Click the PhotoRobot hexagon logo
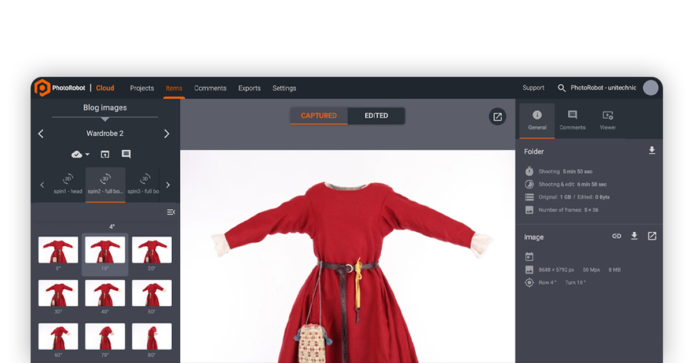Image resolution: width=693 pixels, height=363 pixels. click(x=42, y=88)
